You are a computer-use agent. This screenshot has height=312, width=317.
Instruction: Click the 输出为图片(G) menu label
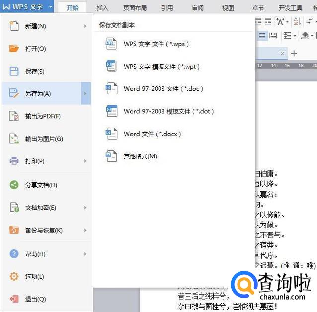[x=44, y=139]
